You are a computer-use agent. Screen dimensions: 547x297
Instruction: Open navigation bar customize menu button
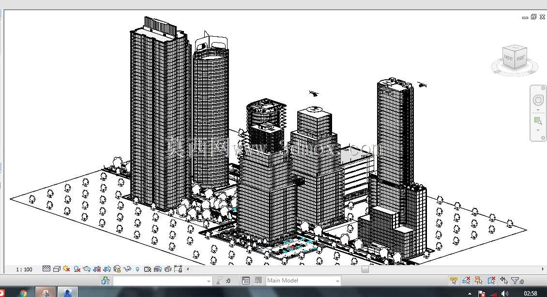(543, 138)
